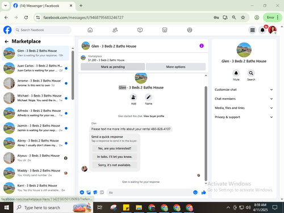Show hidden system tray icons chevron
284x213 pixels.
228,207
